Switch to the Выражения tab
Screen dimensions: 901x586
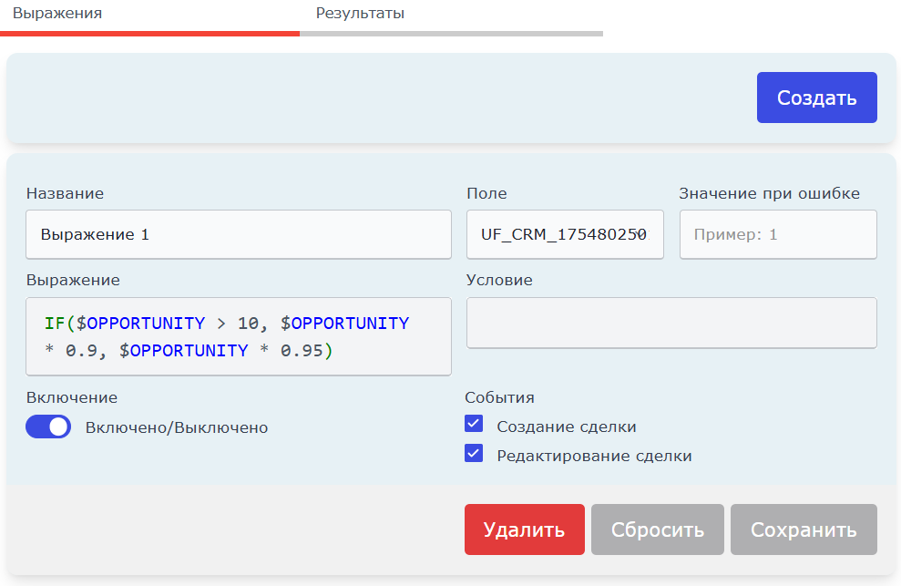coord(57,14)
